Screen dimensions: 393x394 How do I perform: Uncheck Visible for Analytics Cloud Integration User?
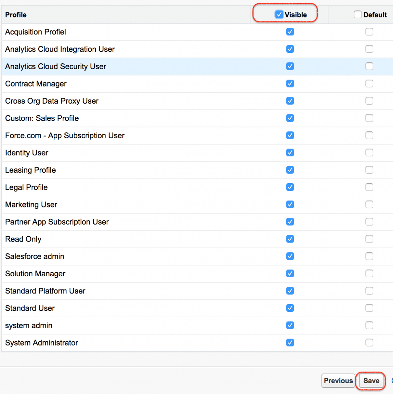(x=290, y=49)
